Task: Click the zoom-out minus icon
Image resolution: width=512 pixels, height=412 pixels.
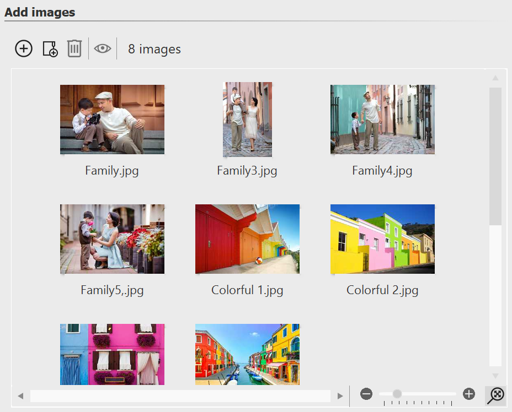Action: coord(366,394)
